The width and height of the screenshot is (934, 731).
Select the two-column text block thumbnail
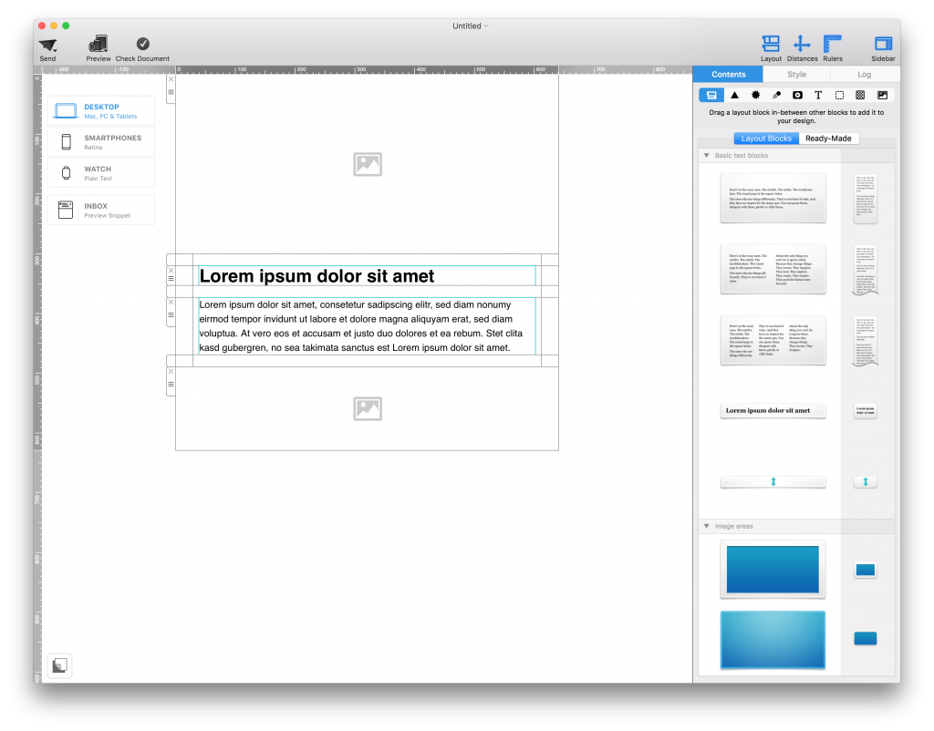pos(773,269)
